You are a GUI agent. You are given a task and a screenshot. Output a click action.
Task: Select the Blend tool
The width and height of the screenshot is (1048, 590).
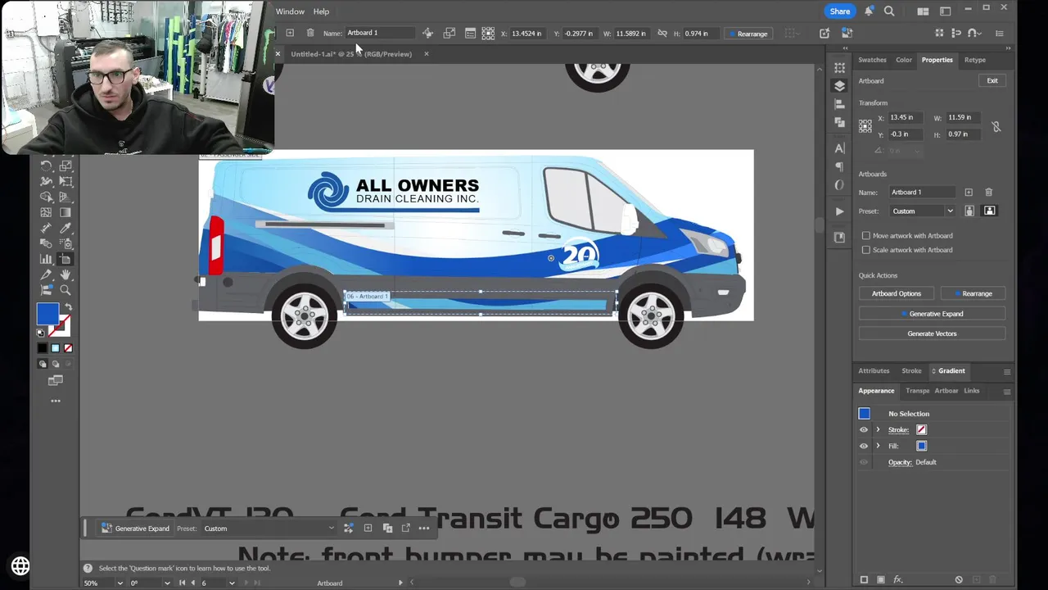coord(46,243)
